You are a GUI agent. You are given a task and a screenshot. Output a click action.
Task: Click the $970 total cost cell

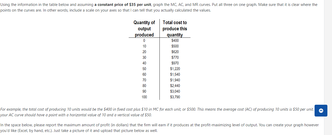point(175,63)
